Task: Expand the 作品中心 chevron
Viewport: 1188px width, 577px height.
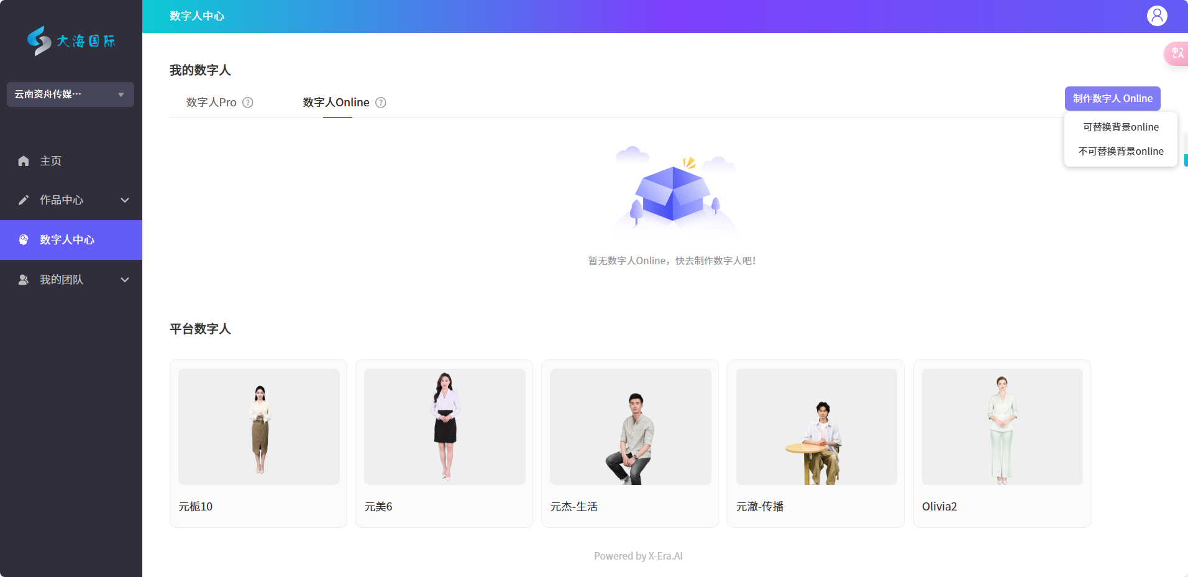Action: click(x=125, y=200)
